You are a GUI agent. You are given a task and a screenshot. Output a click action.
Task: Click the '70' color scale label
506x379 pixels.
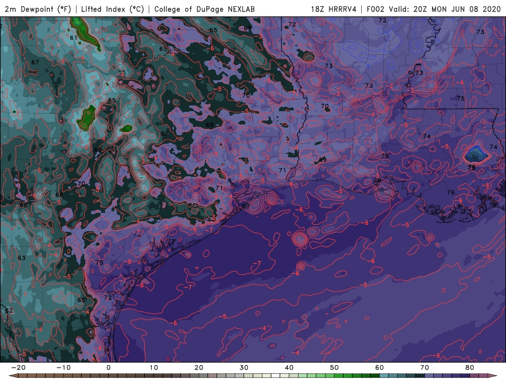click(x=424, y=368)
